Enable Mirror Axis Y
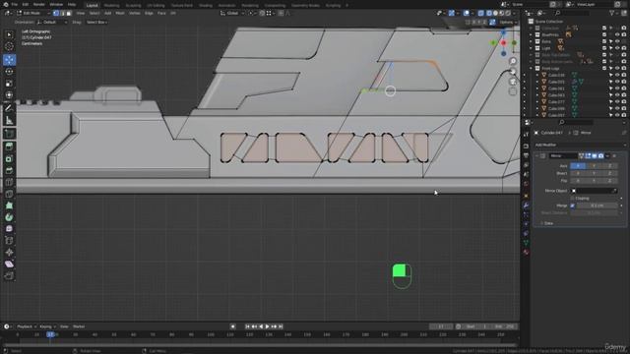 [594, 166]
